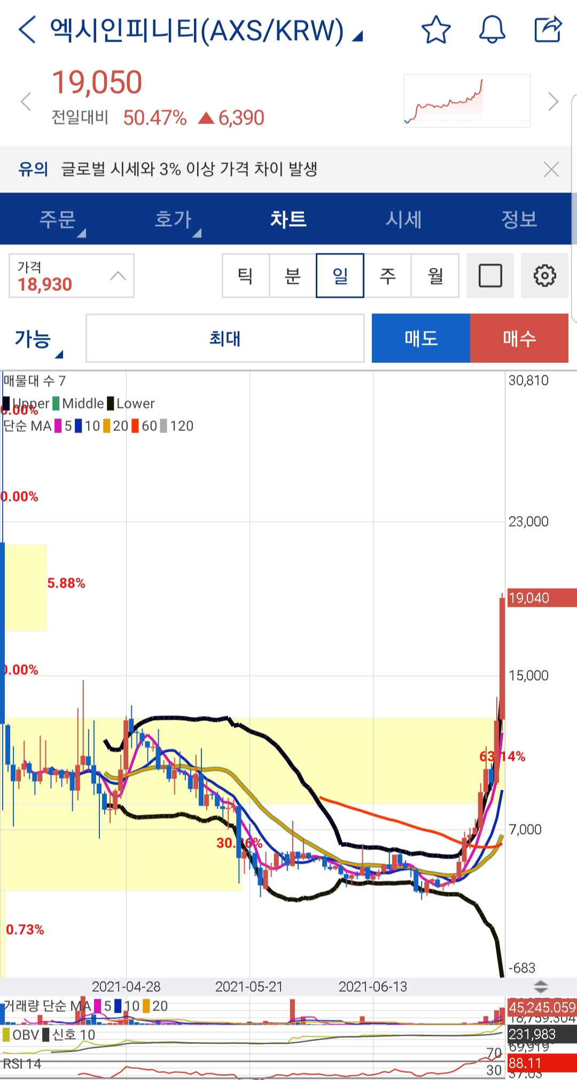This screenshot has height=1080, width=577.
Task: Go back with the left arrow icon
Action: coord(27,29)
